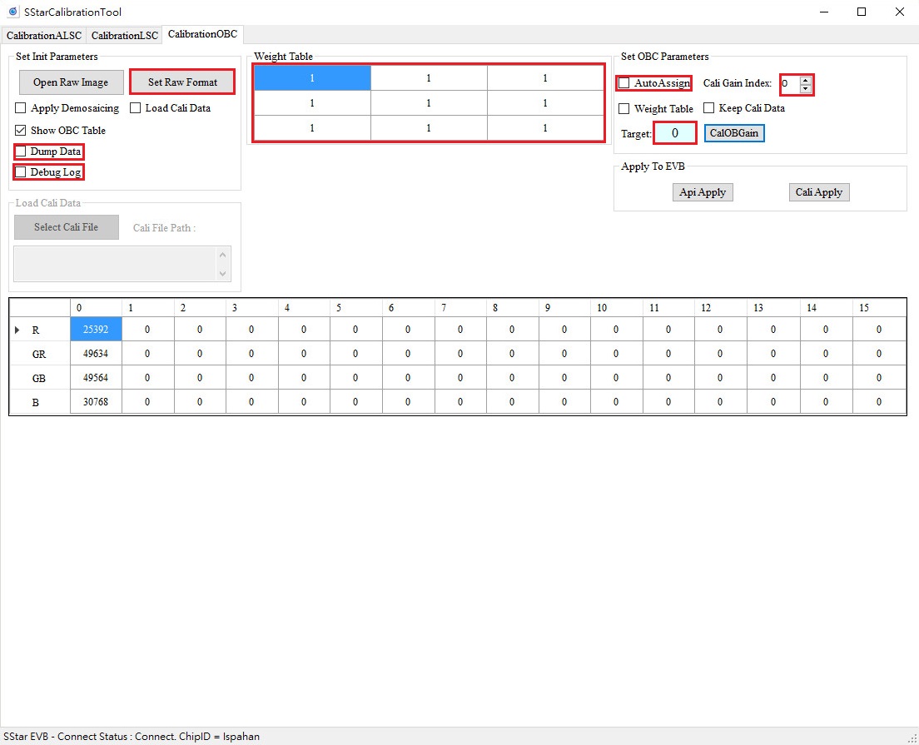Select the highlighted Weight Table cell
919x745 pixels.
click(x=311, y=77)
